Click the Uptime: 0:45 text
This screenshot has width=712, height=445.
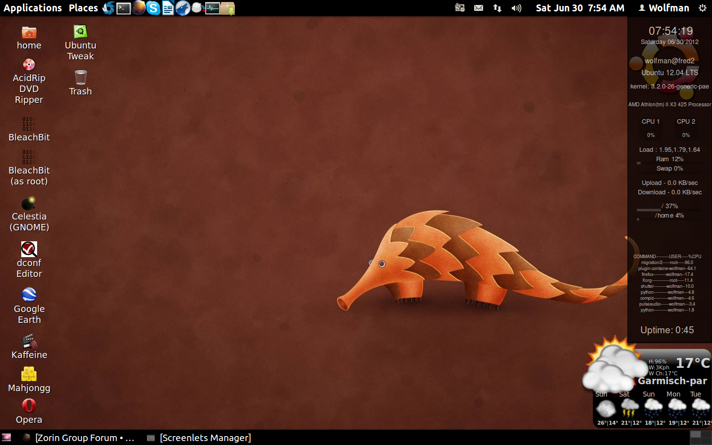tap(667, 330)
